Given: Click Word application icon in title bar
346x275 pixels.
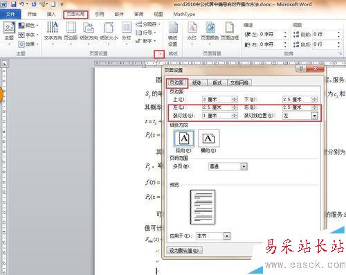Looking at the screenshot, I should 4,4.
